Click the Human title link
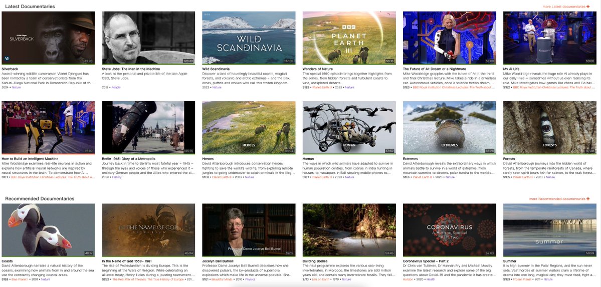 (x=308, y=159)
